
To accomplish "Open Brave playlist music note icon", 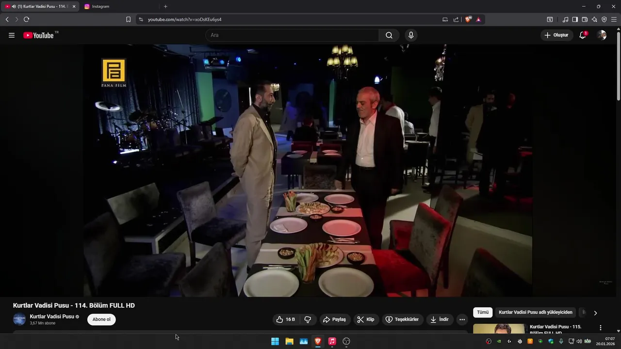I will [x=565, y=19].
